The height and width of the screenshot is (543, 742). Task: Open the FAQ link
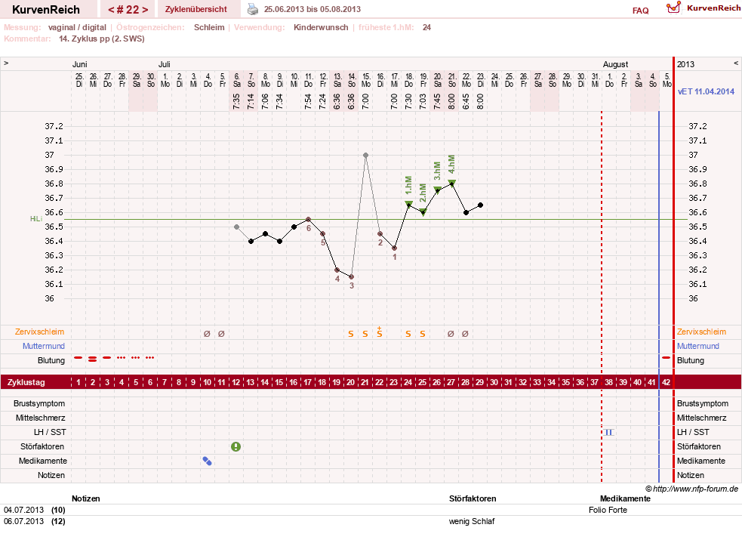tap(640, 11)
